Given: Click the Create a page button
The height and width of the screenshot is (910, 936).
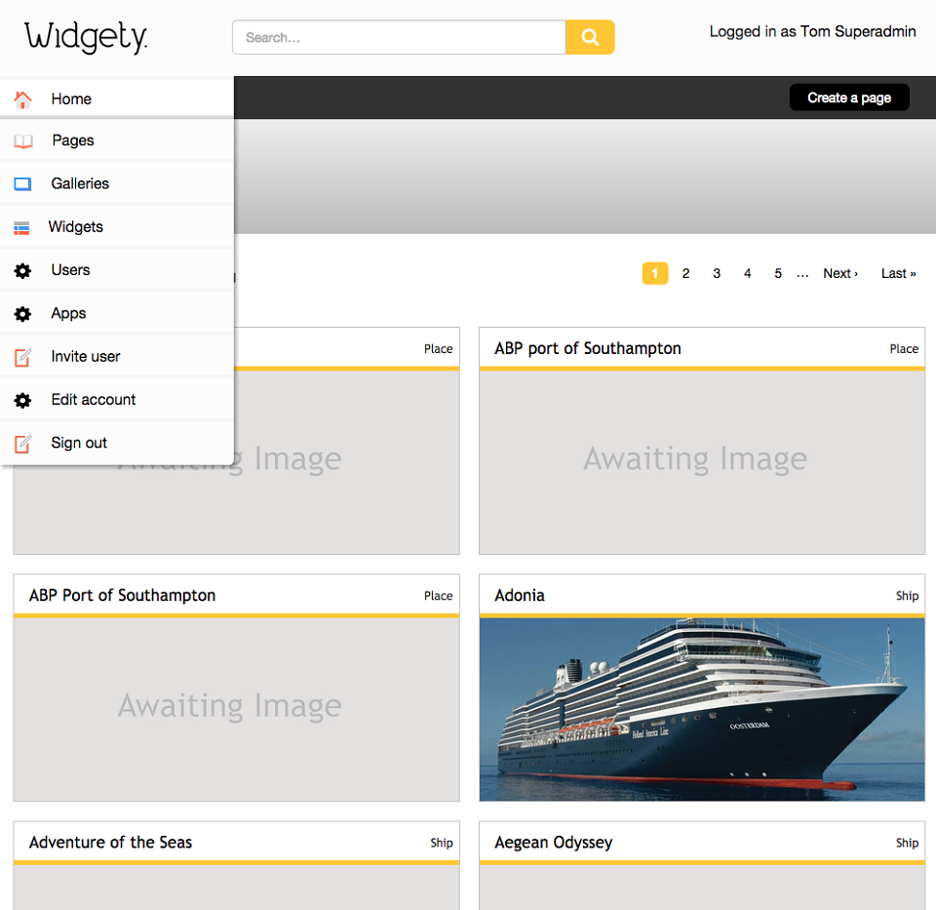Looking at the screenshot, I should coord(849,98).
